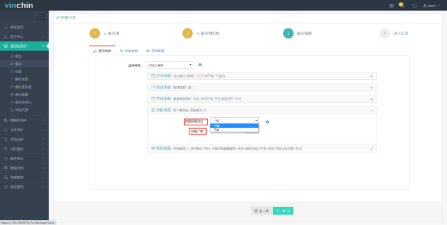Click the 确认配置 step link
Screen dimensions: 447x225
tap(400, 33)
